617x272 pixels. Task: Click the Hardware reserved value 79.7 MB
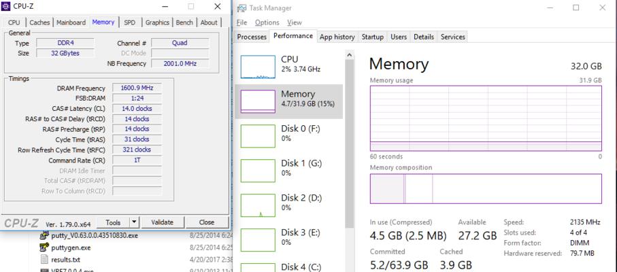pyautogui.click(x=582, y=253)
